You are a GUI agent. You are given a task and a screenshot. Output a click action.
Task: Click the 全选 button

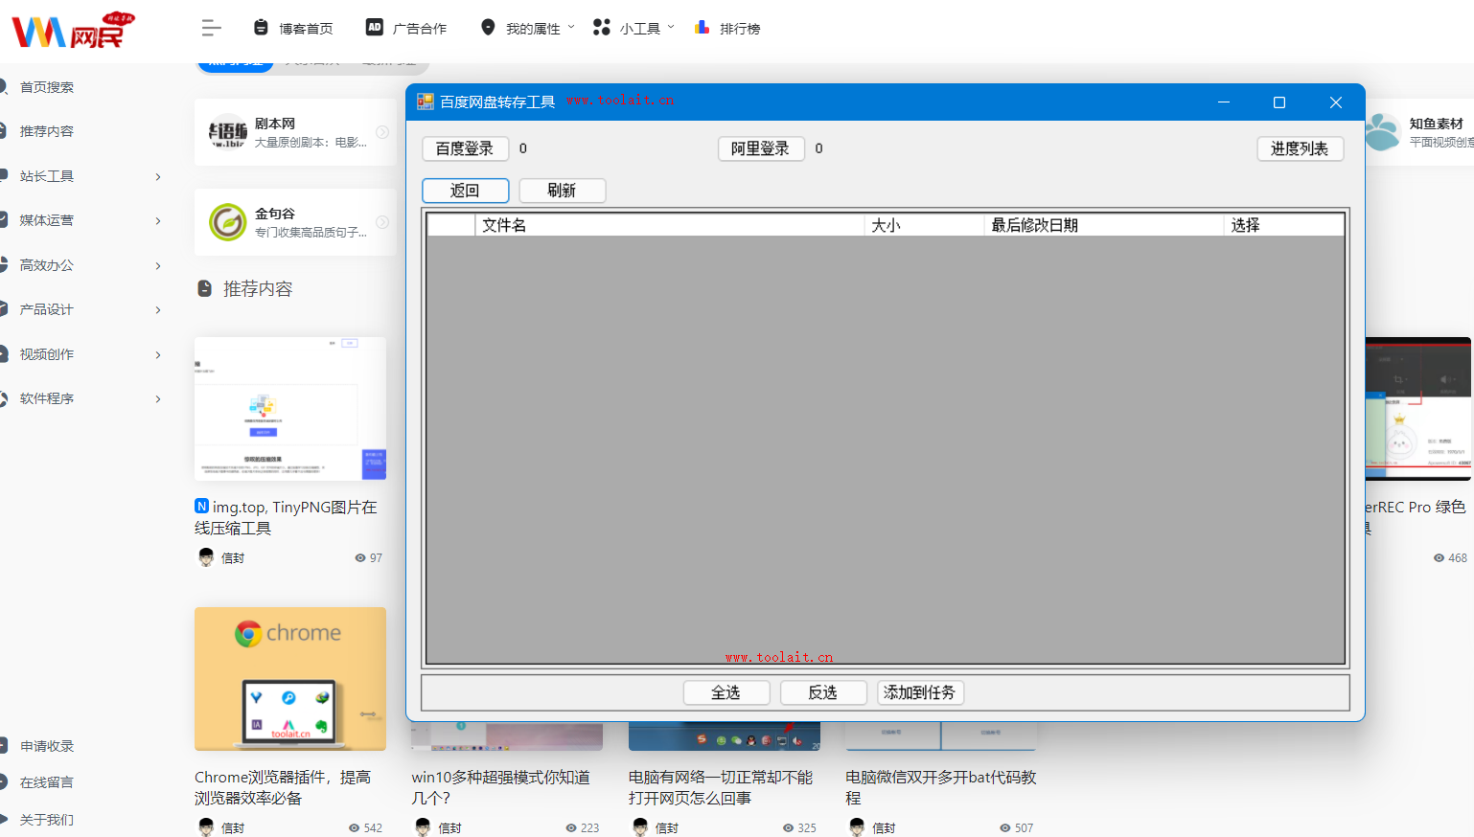point(726,692)
